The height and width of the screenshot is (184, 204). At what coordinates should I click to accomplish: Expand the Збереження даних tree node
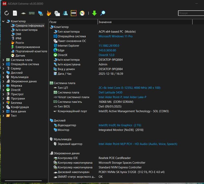(3, 81)
